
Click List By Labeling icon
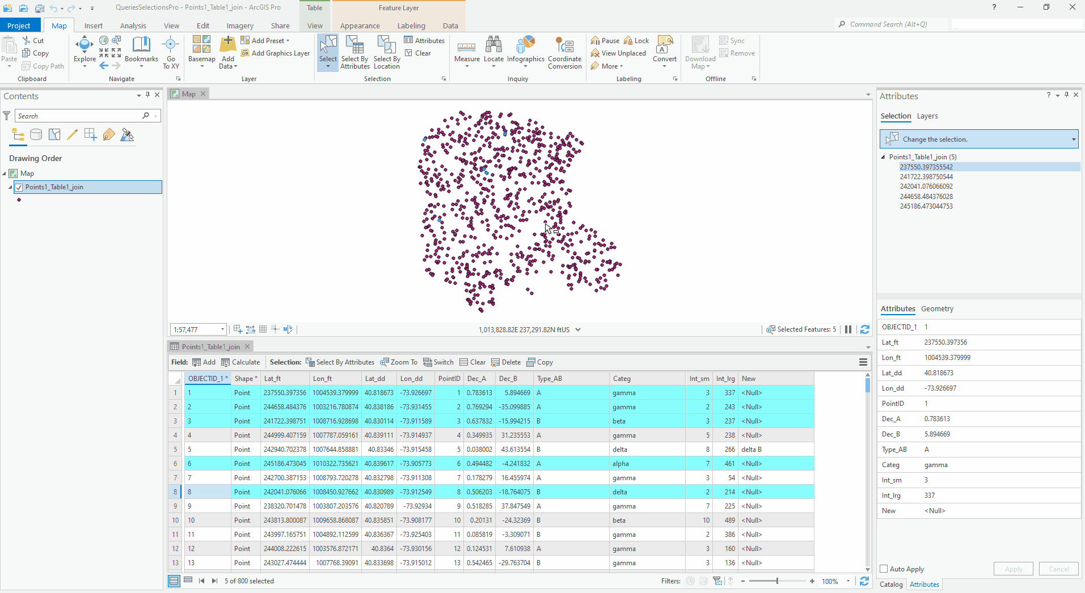pos(109,134)
